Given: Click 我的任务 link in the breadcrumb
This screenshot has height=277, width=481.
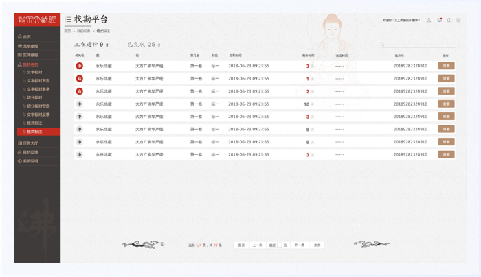Looking at the screenshot, I should click(83, 32).
